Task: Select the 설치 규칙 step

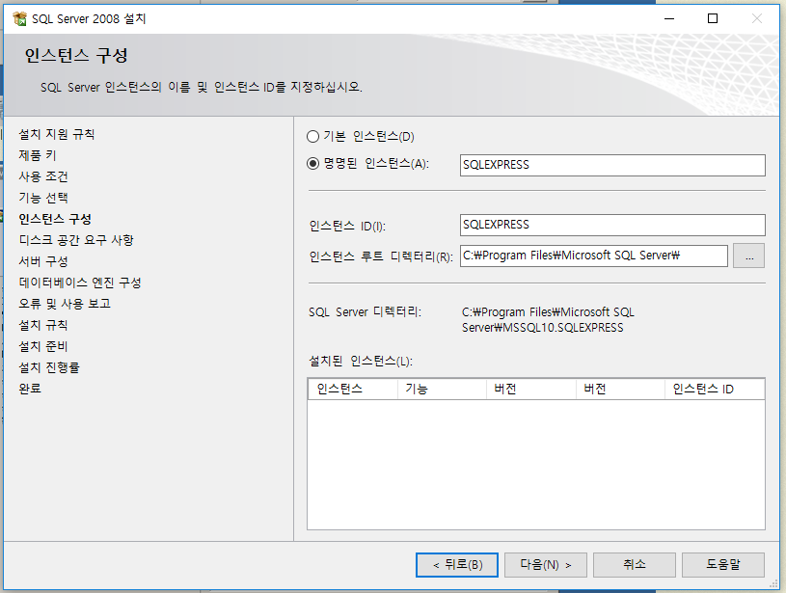Action: click(x=43, y=325)
